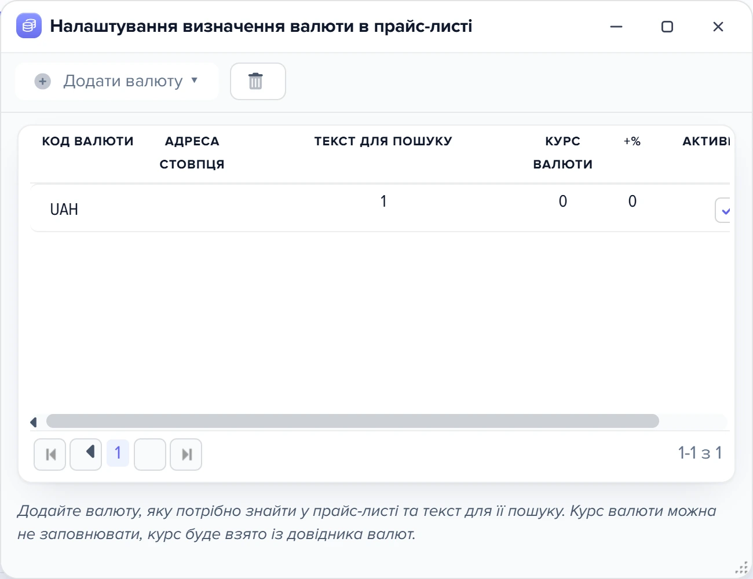Image resolution: width=753 pixels, height=579 pixels.
Task: Click the Адреса стовпця column header
Action: point(192,153)
